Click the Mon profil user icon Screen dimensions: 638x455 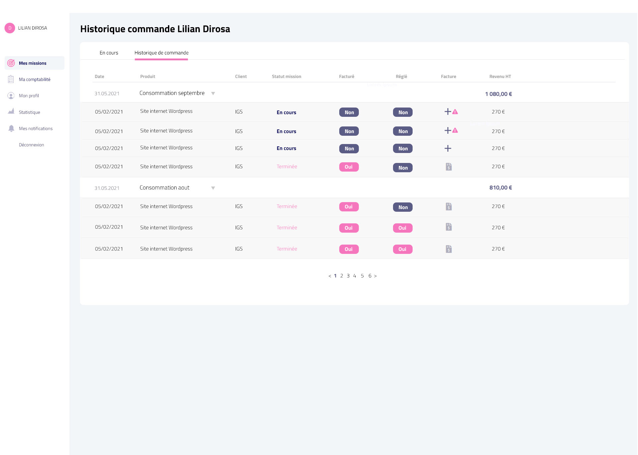[11, 96]
